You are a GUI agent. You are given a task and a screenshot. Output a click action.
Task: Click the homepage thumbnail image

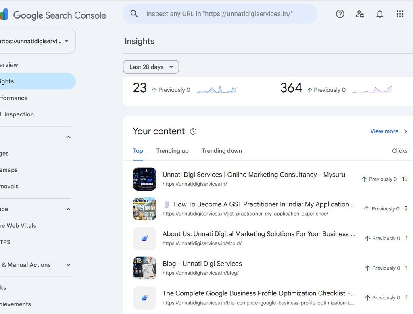coord(144,179)
